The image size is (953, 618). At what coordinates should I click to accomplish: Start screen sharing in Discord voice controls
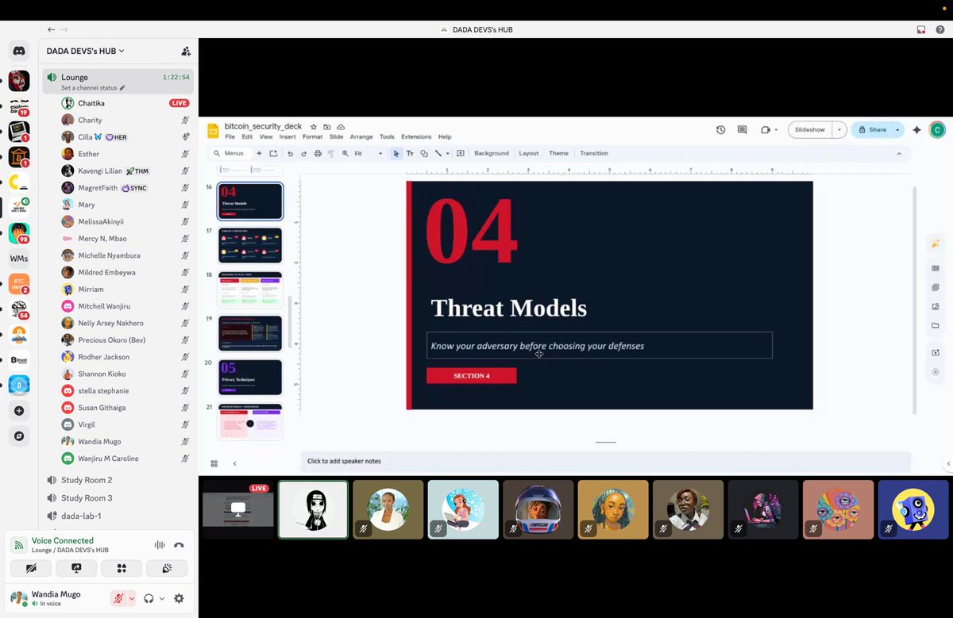click(76, 568)
